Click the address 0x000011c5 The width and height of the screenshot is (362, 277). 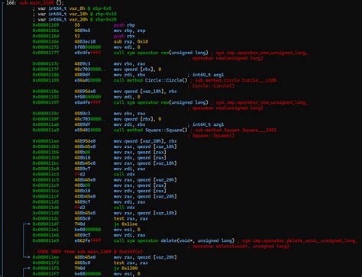(x=46, y=180)
